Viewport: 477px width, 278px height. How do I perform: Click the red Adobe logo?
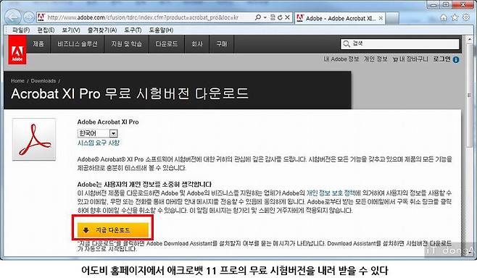pyautogui.click(x=17, y=49)
